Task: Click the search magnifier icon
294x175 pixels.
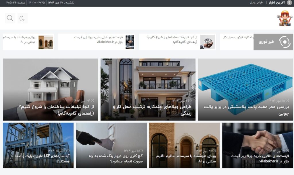Action: click(x=10, y=18)
